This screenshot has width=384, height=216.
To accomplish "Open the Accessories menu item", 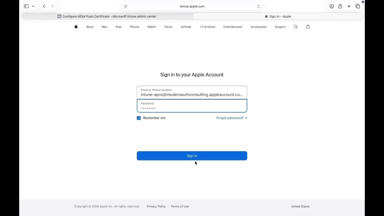I will point(259,27).
